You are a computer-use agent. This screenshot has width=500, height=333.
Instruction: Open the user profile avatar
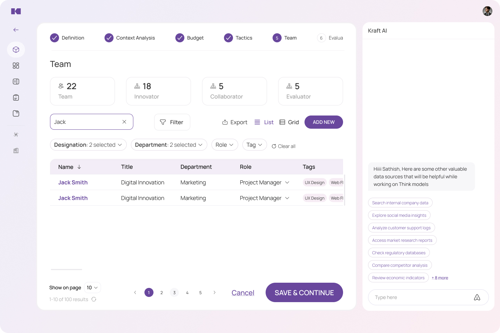tap(487, 11)
